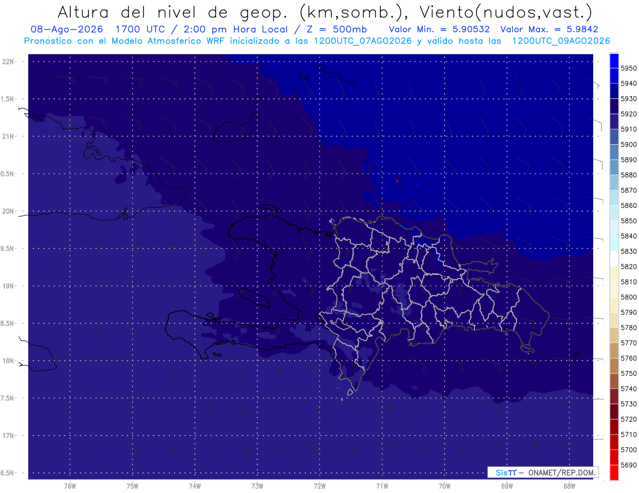Click the colorbar label 5710
Screen dimensions: 639x493
[x=629, y=434]
